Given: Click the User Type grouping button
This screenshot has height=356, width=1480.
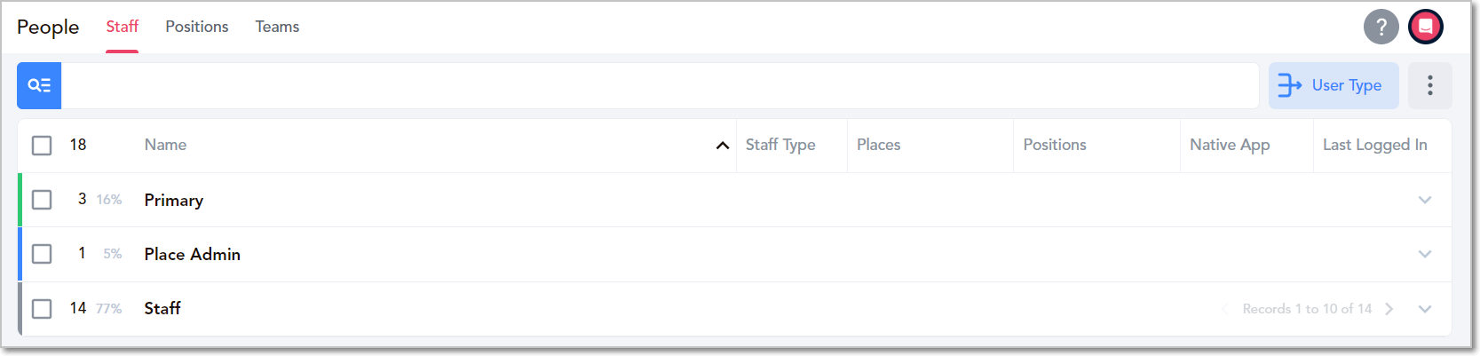Looking at the screenshot, I should tap(1334, 85).
